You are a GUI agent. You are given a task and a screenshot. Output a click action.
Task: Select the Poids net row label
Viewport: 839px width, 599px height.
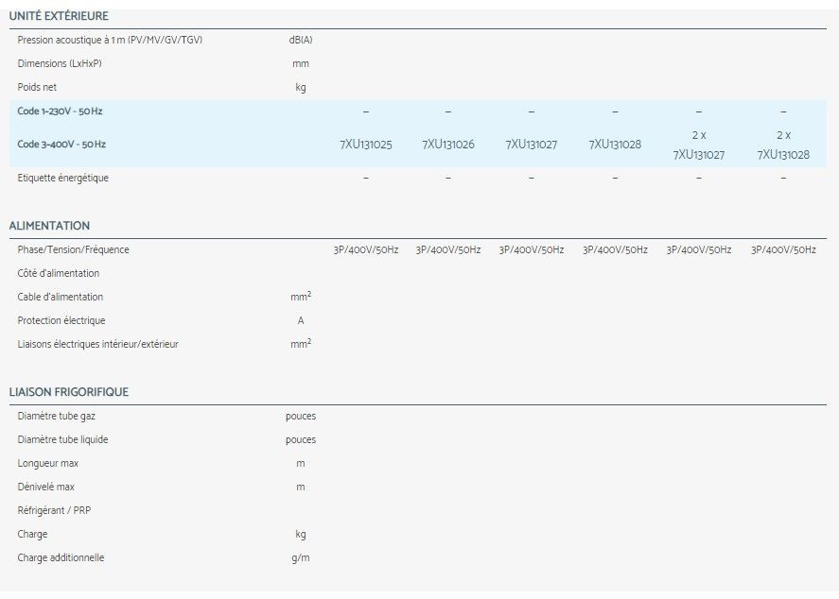(37, 87)
